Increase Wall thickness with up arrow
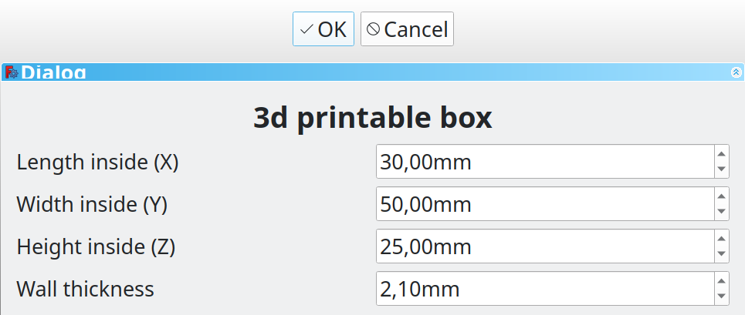The image size is (745, 315). pos(721,280)
